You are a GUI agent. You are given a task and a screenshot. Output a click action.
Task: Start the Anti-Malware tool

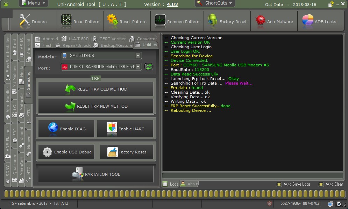click(274, 21)
